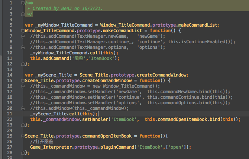Click the 'ItemBook' string on line 27
The image size is (249, 159).
tap(150, 147)
